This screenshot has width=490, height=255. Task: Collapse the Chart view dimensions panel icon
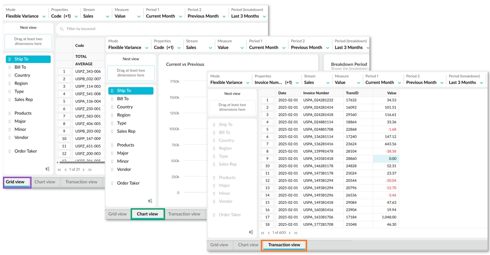point(150,201)
